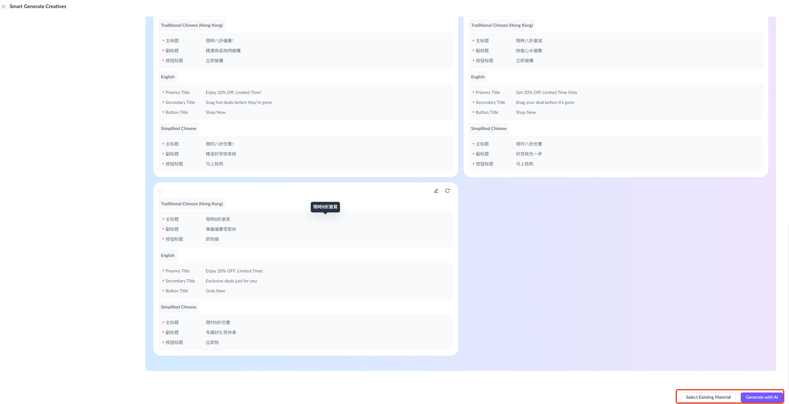Select 'Snag hot deals before they're gone' text
The height and width of the screenshot is (404, 789).
coord(239,102)
